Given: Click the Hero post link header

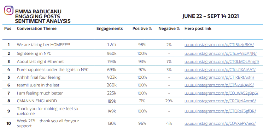Looking at the screenshot, I should pyautogui.click(x=198, y=28).
